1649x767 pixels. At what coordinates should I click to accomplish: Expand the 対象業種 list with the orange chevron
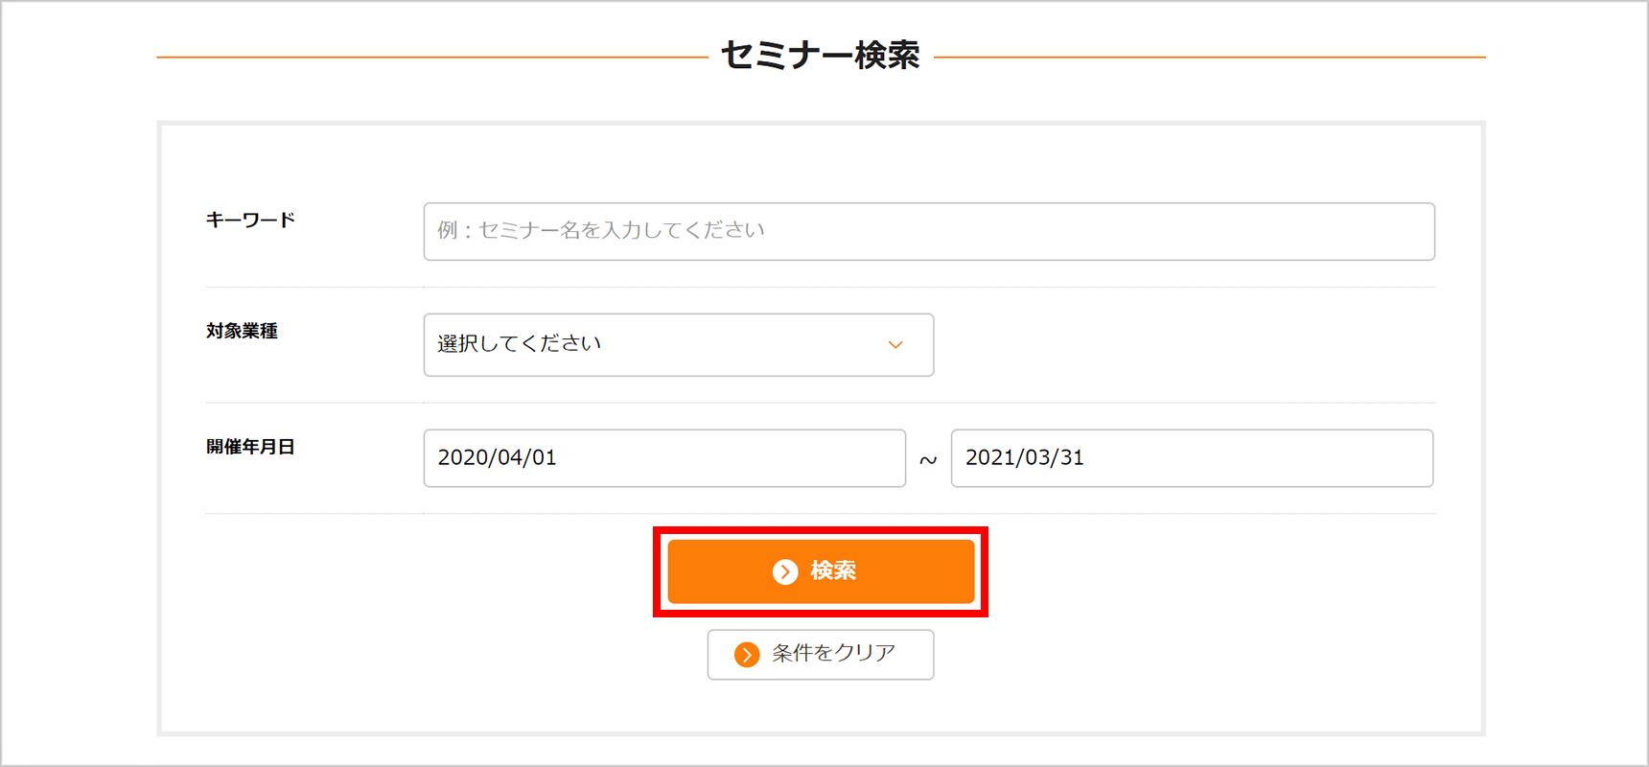coord(895,345)
